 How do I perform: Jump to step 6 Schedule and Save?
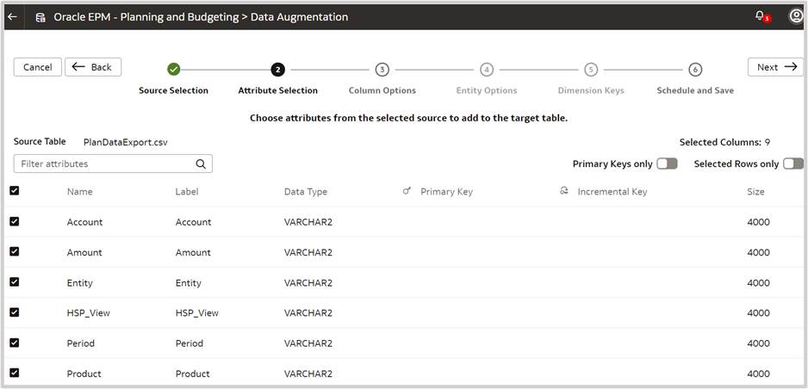coord(695,70)
